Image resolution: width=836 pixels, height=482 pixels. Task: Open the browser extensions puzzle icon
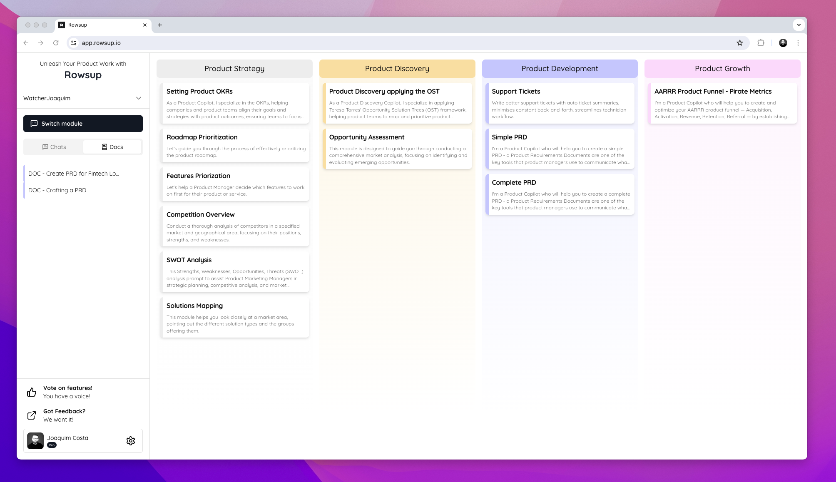(761, 43)
